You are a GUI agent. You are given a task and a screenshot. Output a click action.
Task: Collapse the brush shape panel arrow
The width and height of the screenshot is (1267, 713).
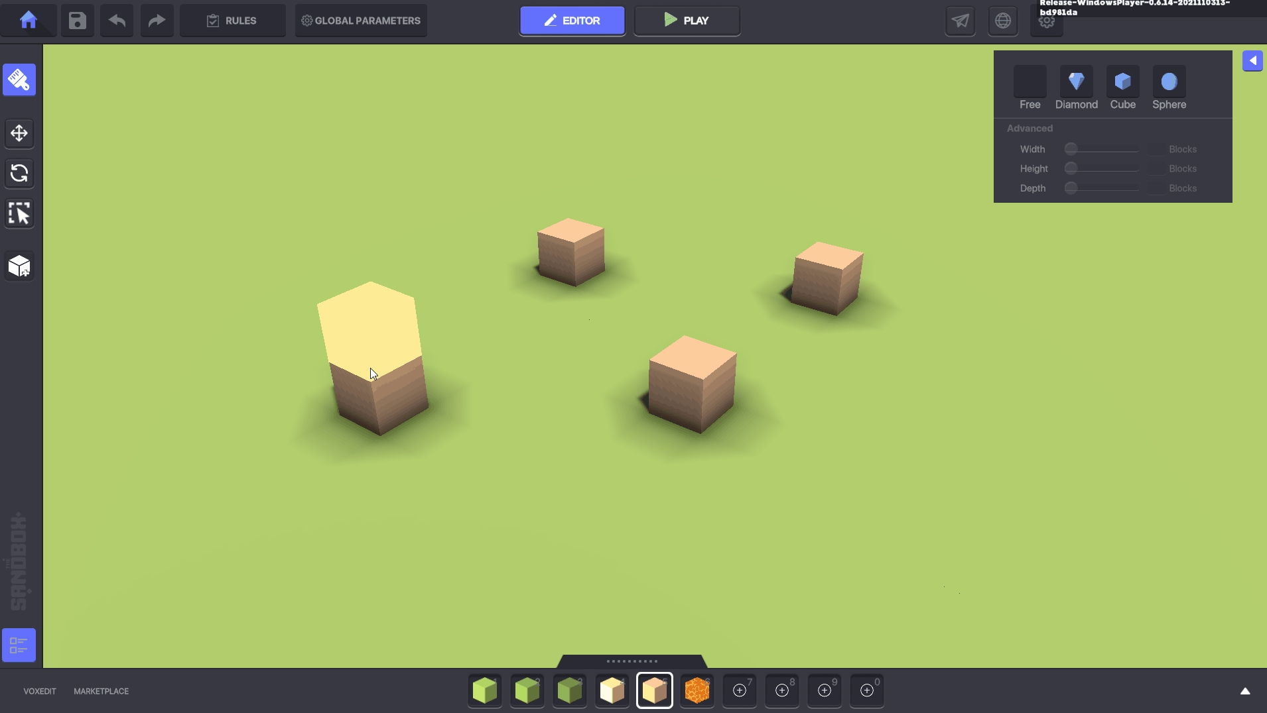pos(1252,61)
